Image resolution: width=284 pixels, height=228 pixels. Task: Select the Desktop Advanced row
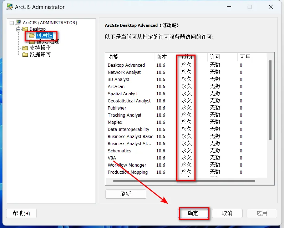click(x=186, y=65)
